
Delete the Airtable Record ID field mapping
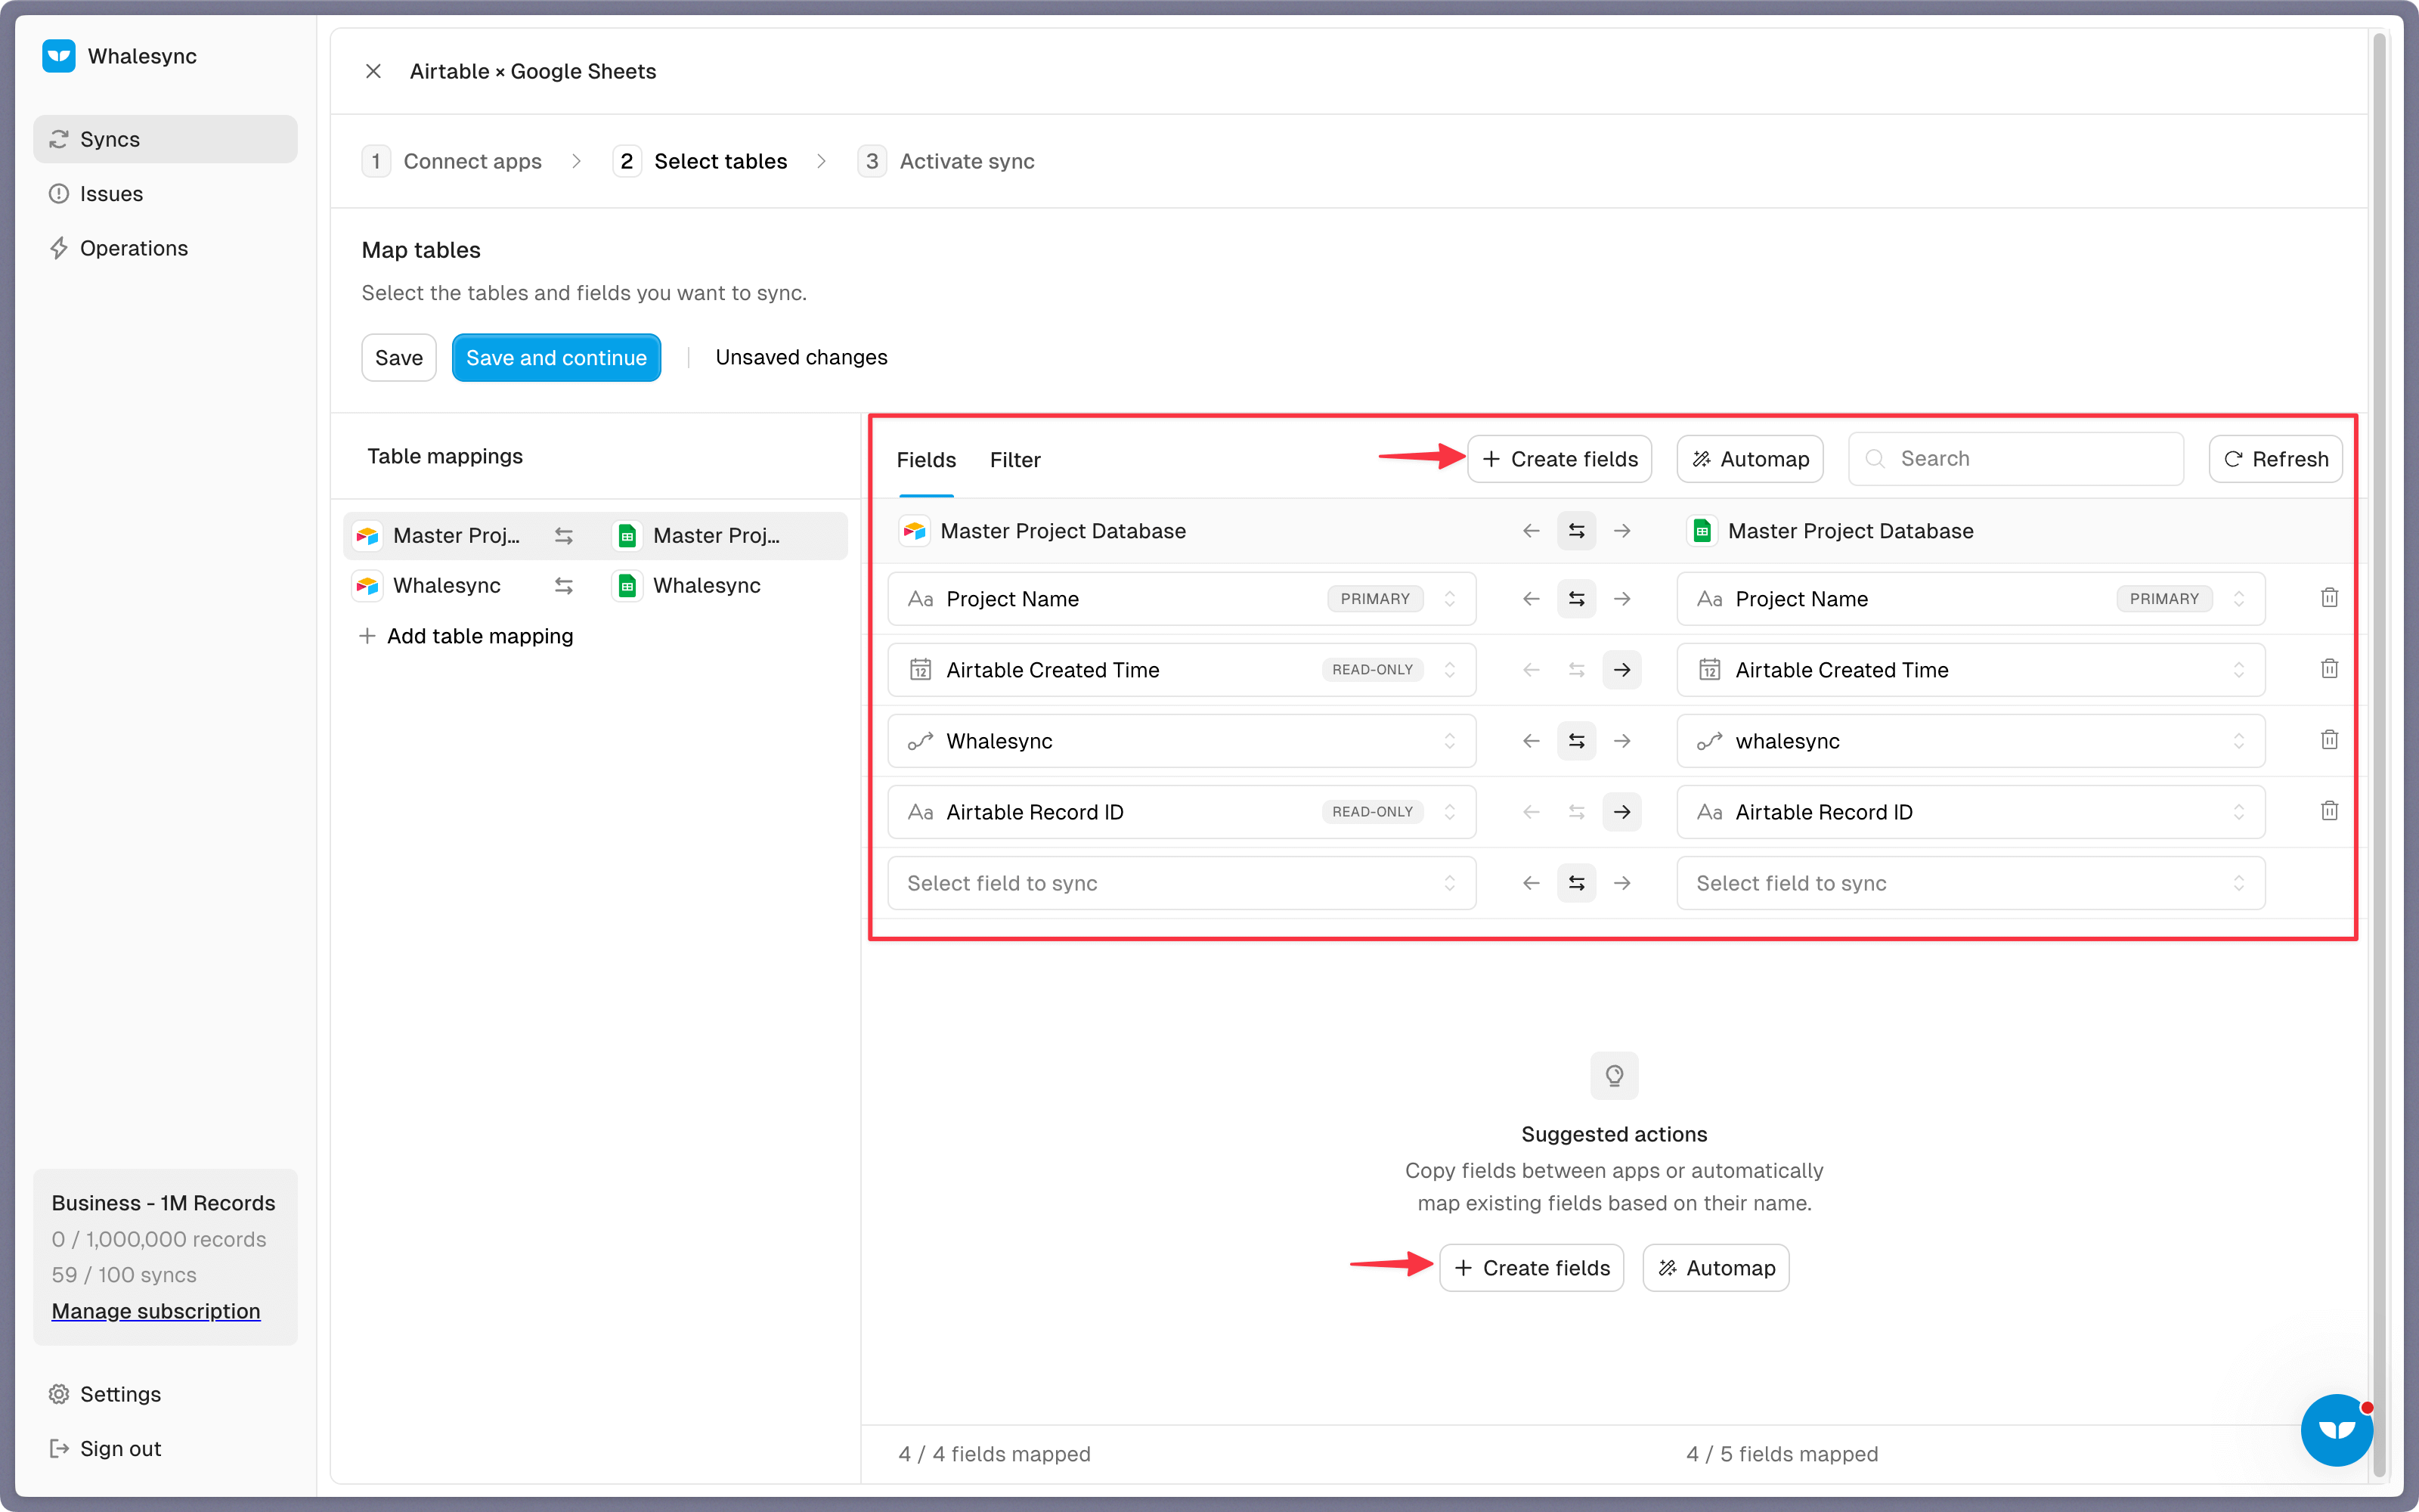click(2329, 811)
